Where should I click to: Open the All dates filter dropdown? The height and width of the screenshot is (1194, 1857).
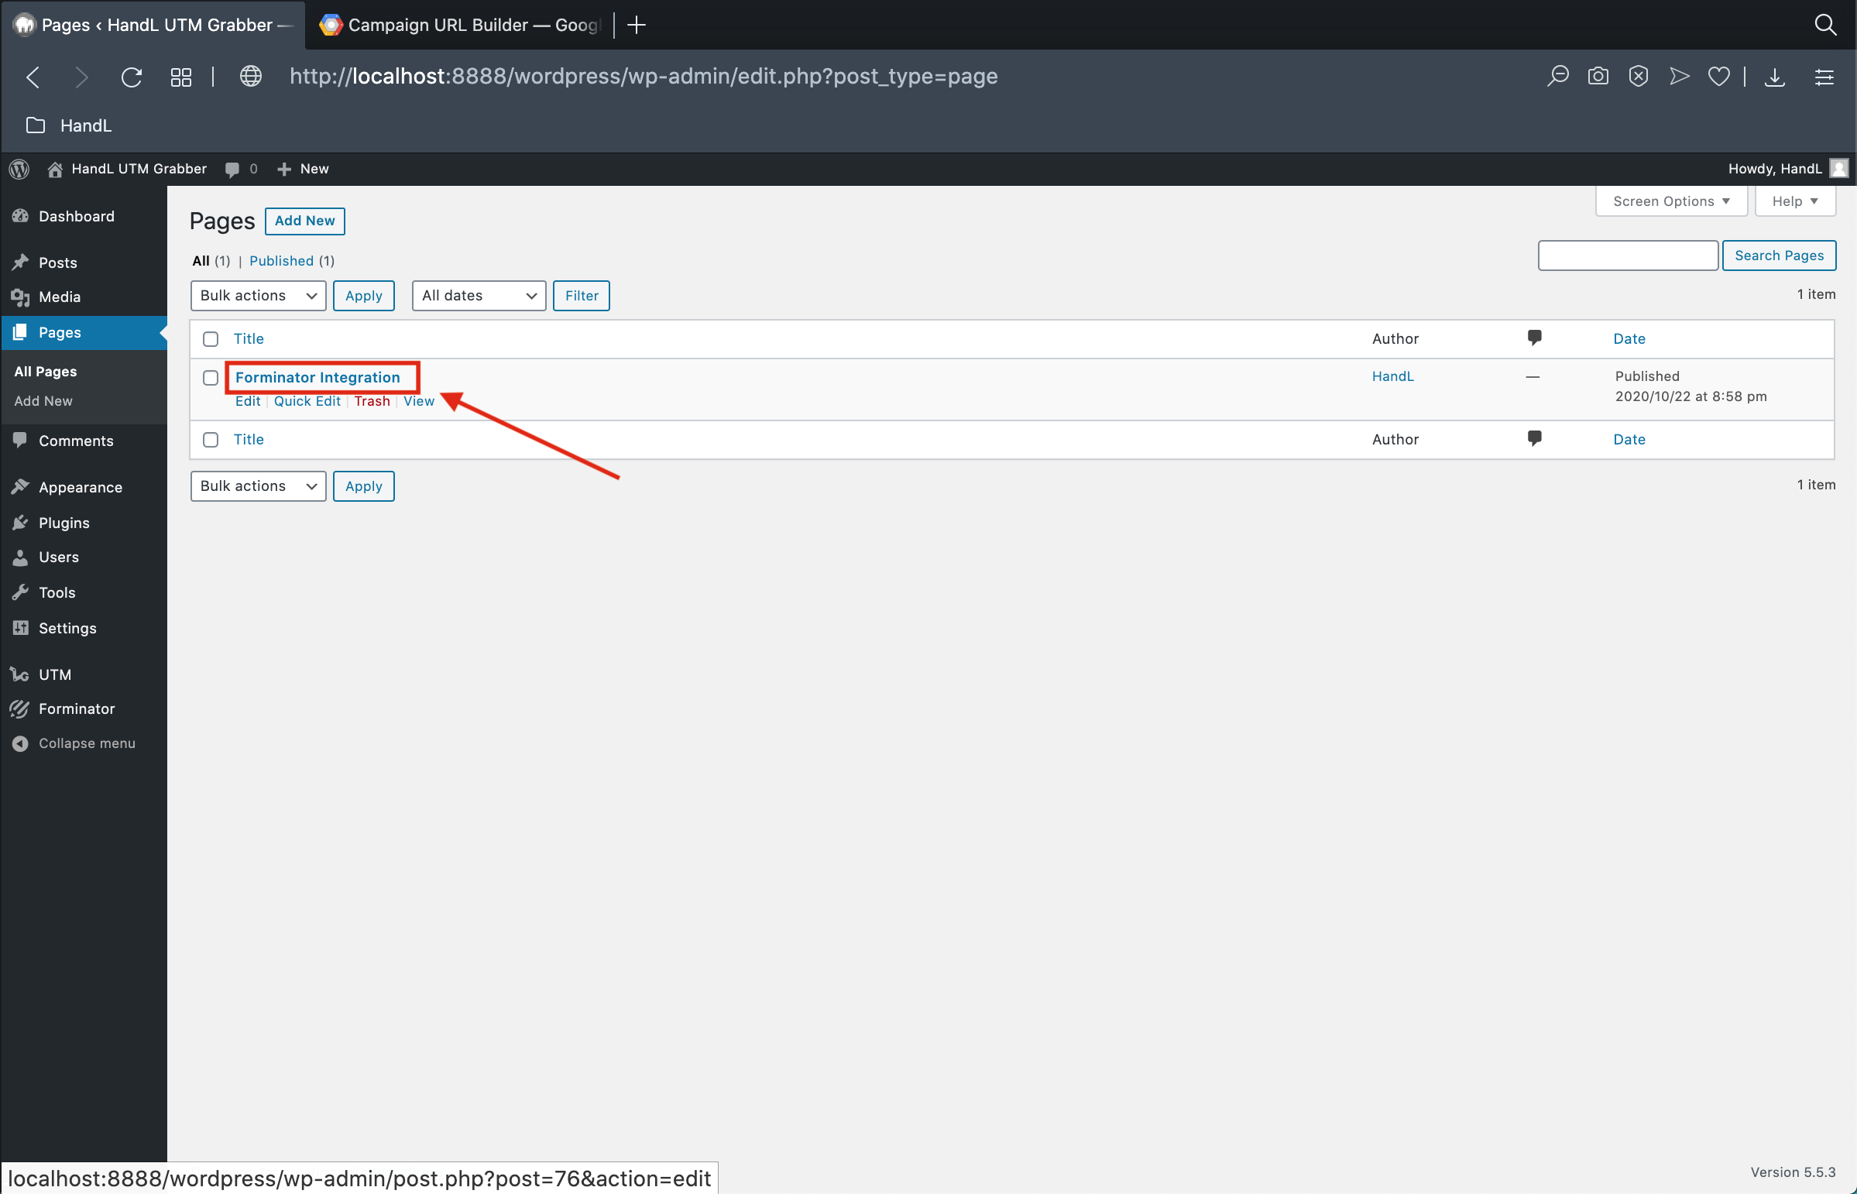click(476, 295)
